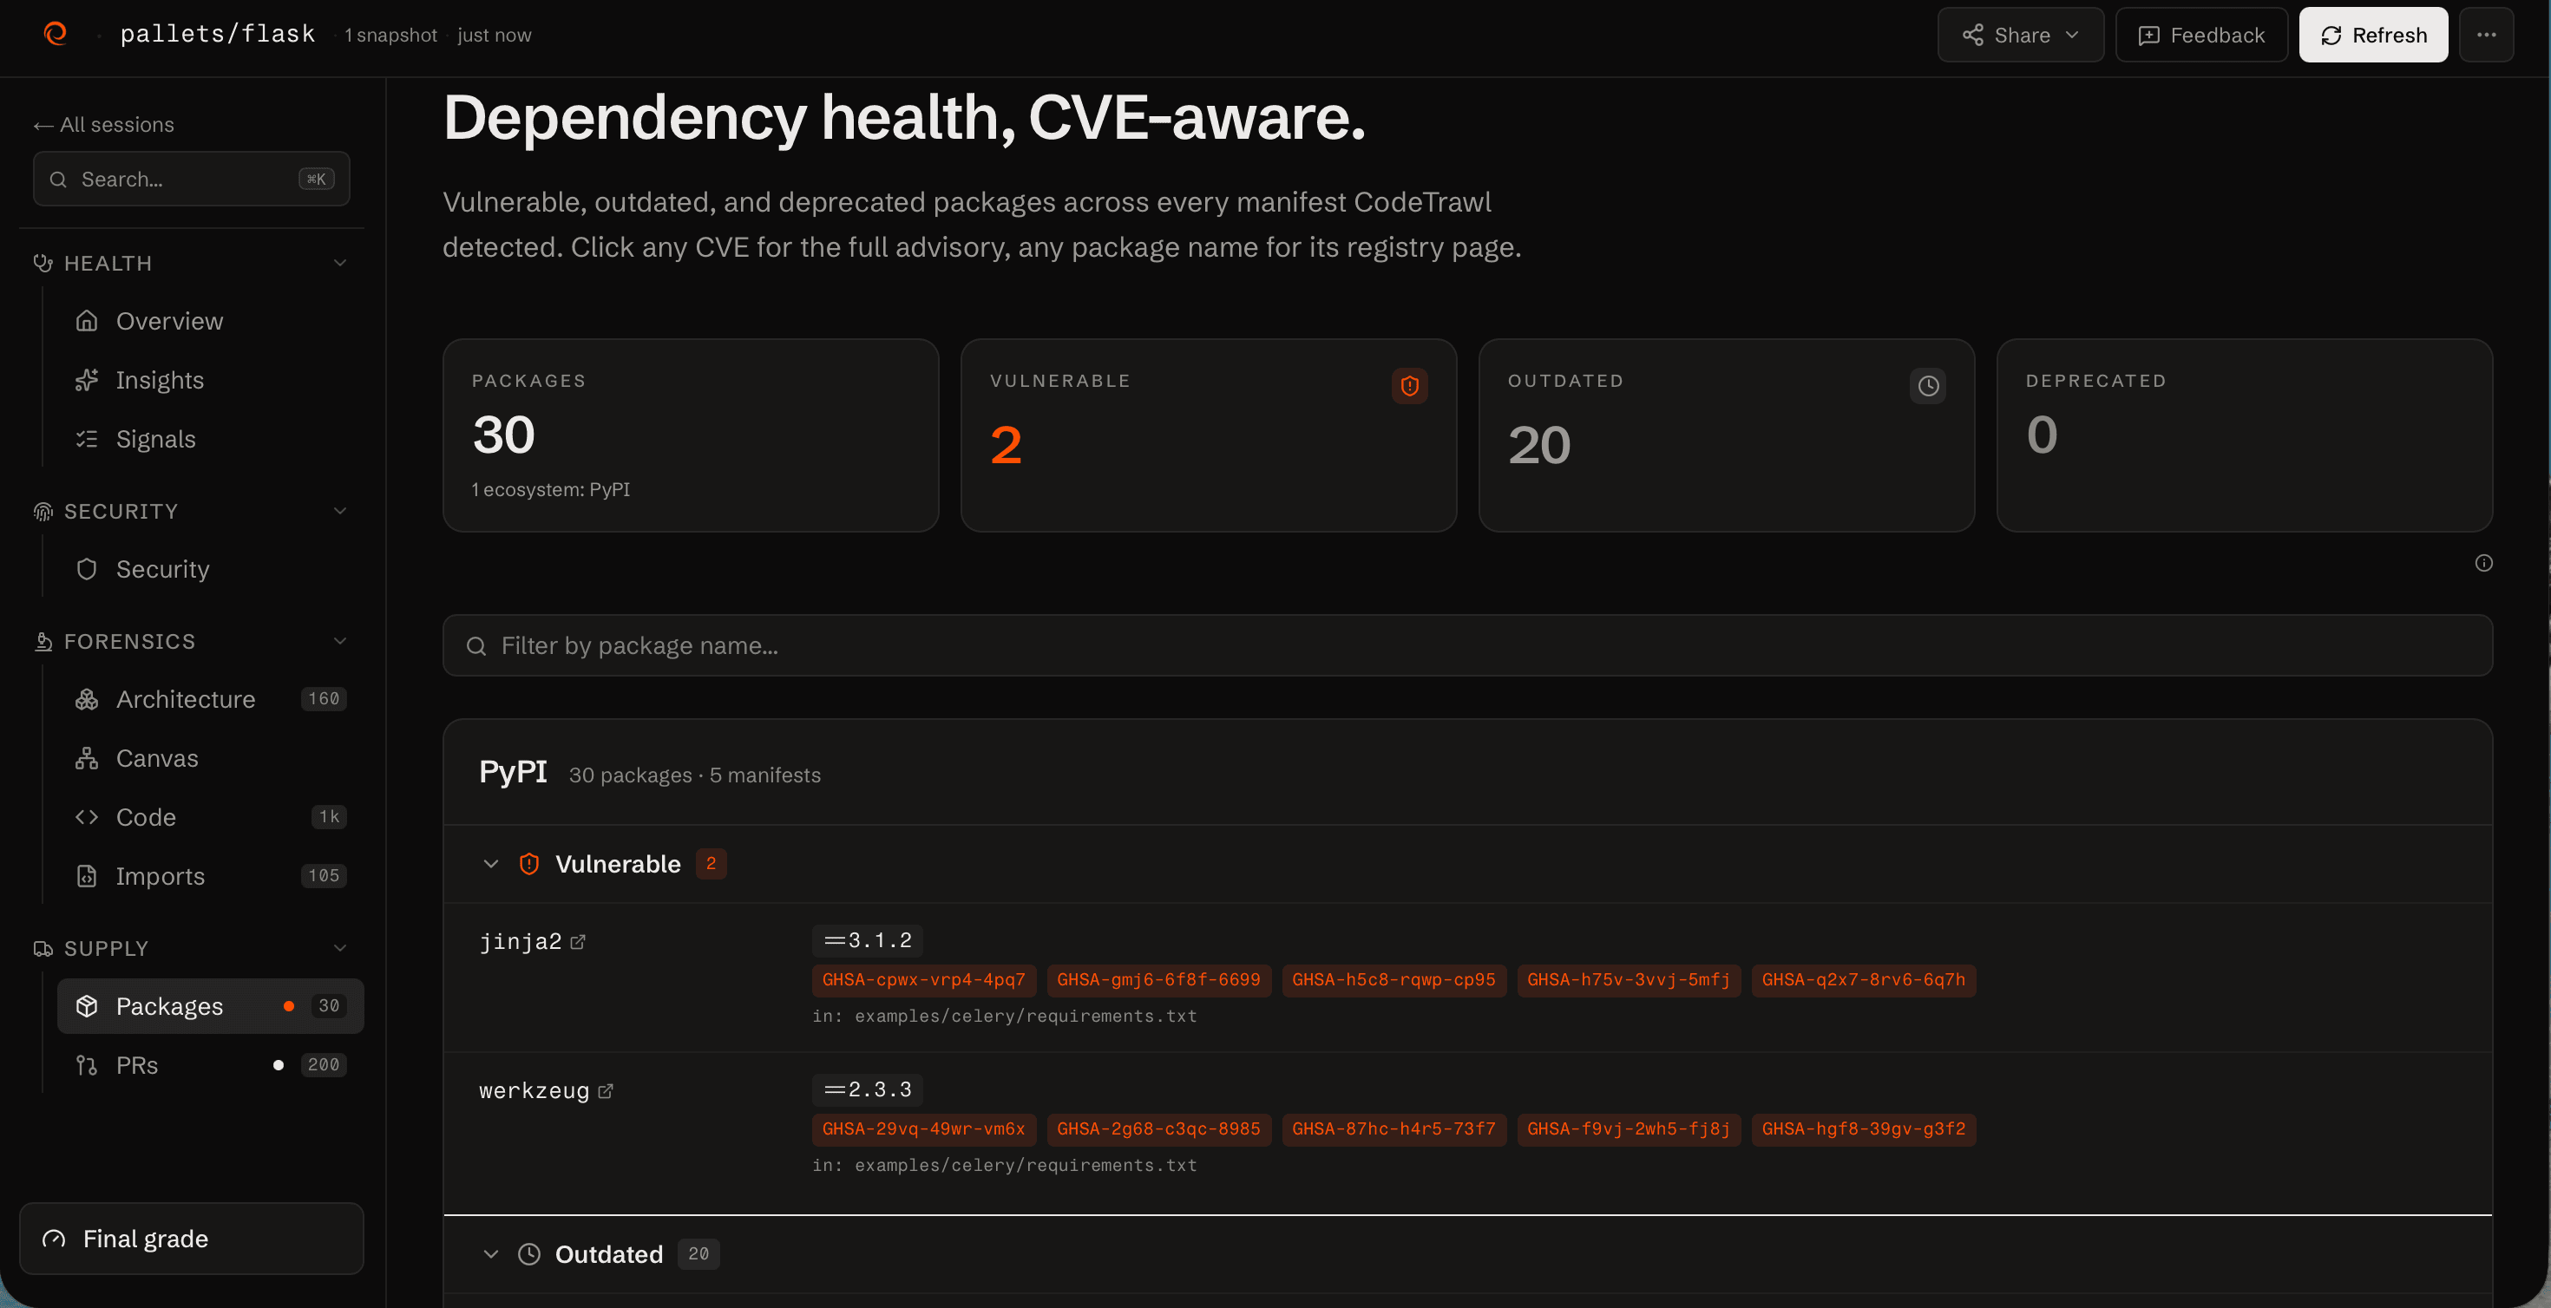
Task: Click the Packages cube icon
Action: point(87,1006)
